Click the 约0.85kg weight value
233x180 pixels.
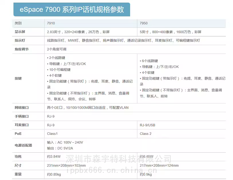[x=54, y=174]
